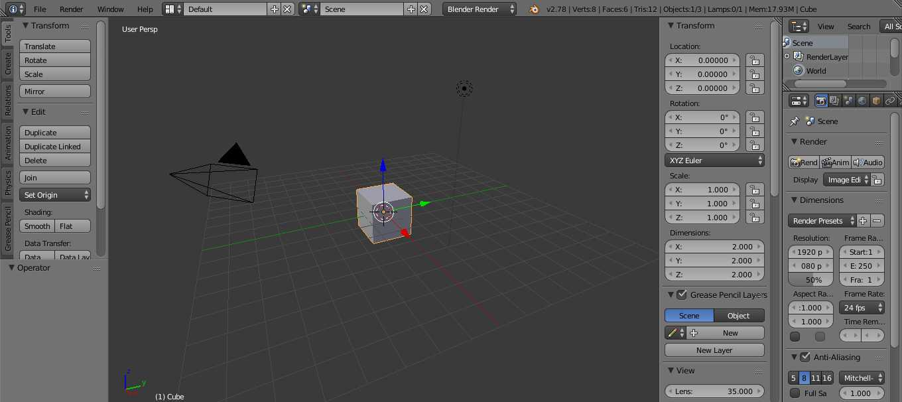Disable the Grease Pencil Layers checkbox
Image resolution: width=902 pixels, height=402 pixels.
coord(682,295)
